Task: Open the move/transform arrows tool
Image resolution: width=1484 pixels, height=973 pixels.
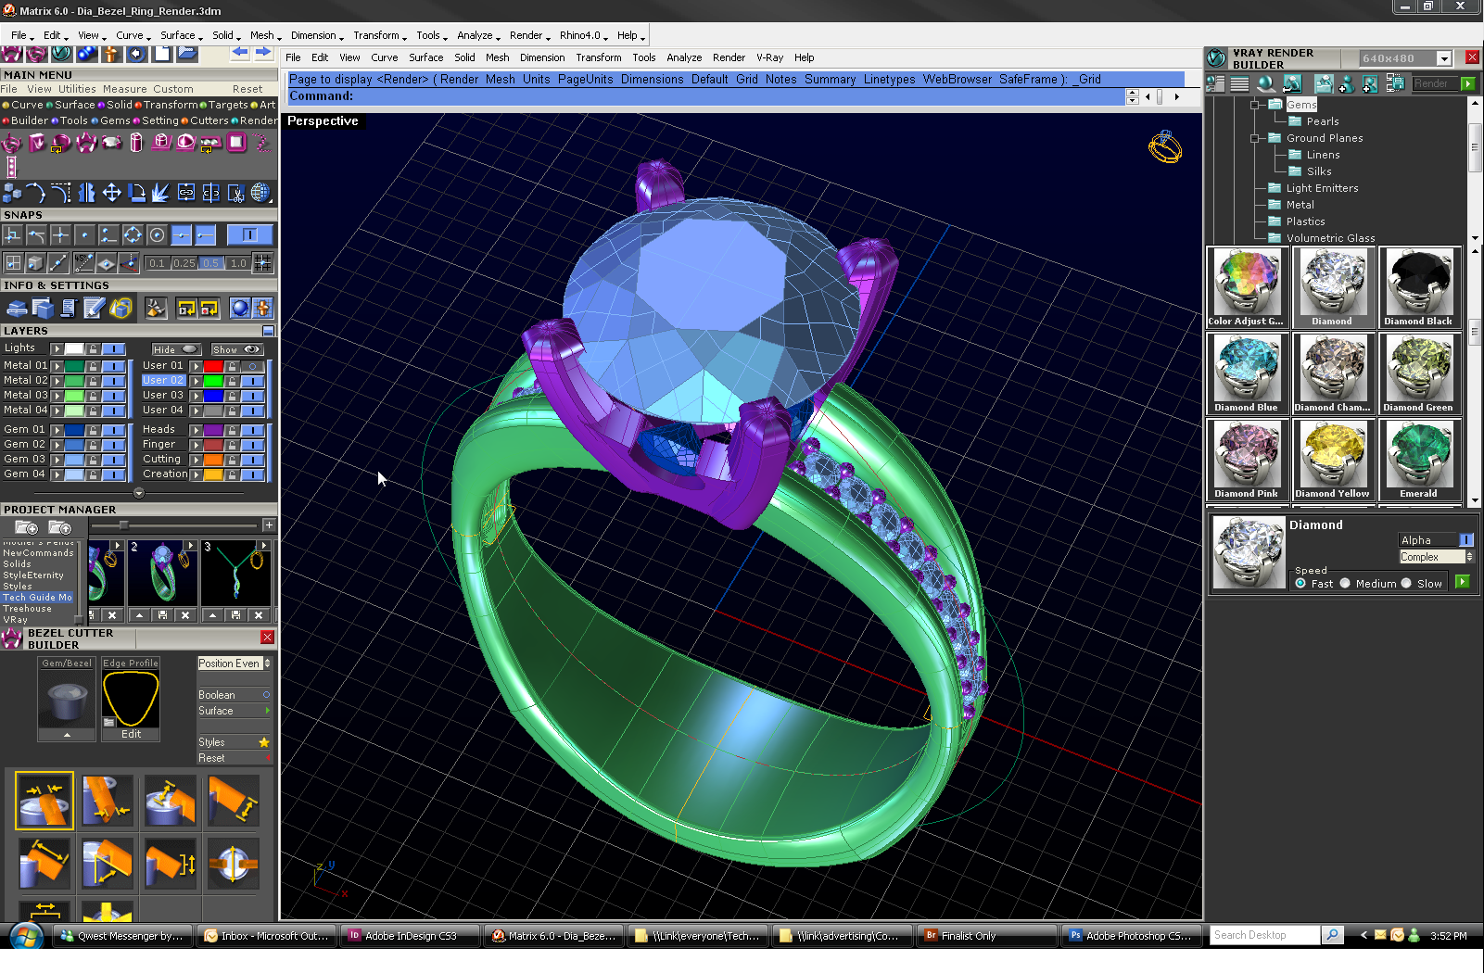Action: coord(111,192)
